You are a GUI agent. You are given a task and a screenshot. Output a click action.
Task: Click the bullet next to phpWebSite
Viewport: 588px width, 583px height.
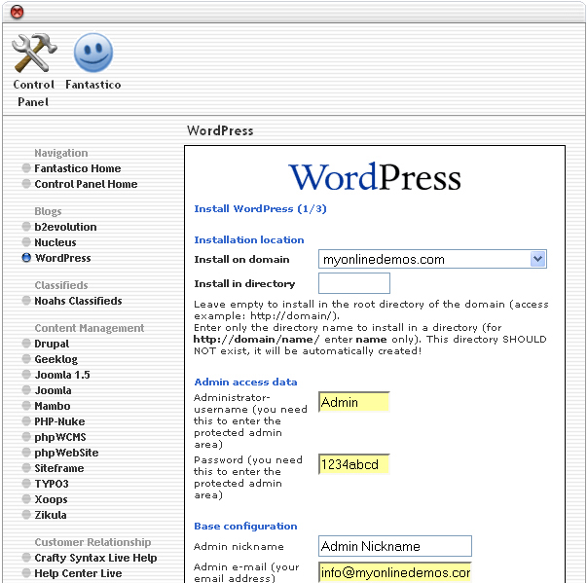26,453
